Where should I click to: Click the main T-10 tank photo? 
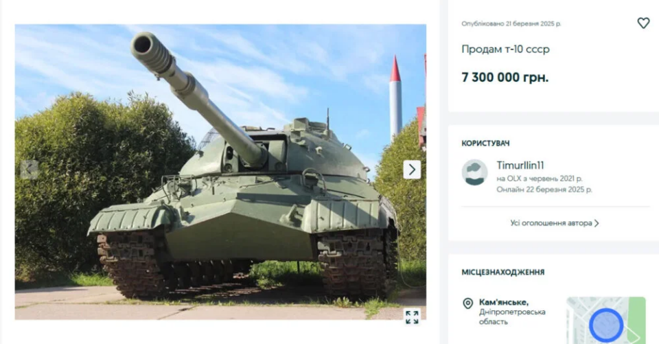pyautogui.click(x=220, y=172)
